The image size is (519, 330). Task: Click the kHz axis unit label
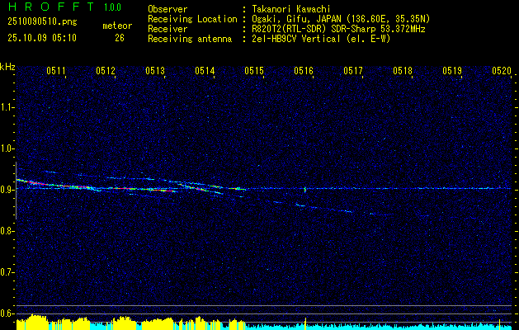pos(7,67)
